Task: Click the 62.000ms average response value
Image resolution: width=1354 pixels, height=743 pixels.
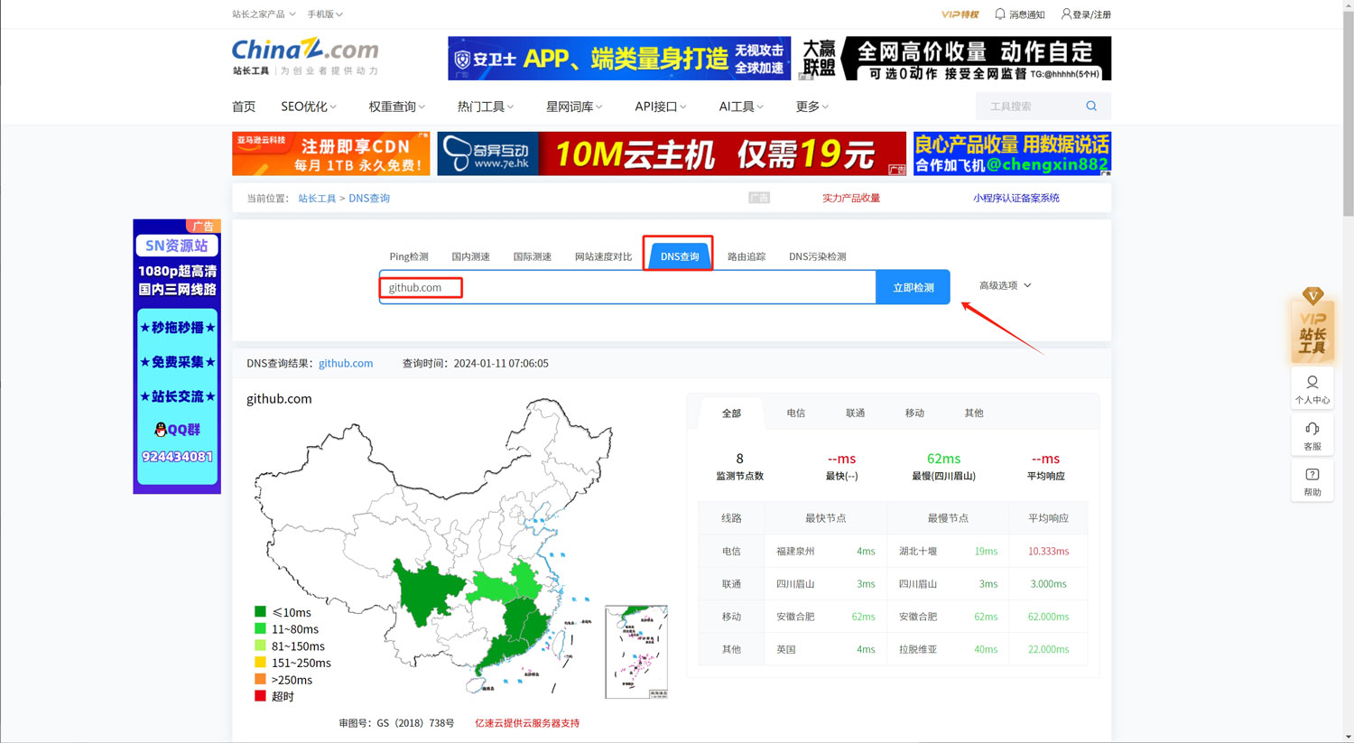Action: click(x=1048, y=617)
